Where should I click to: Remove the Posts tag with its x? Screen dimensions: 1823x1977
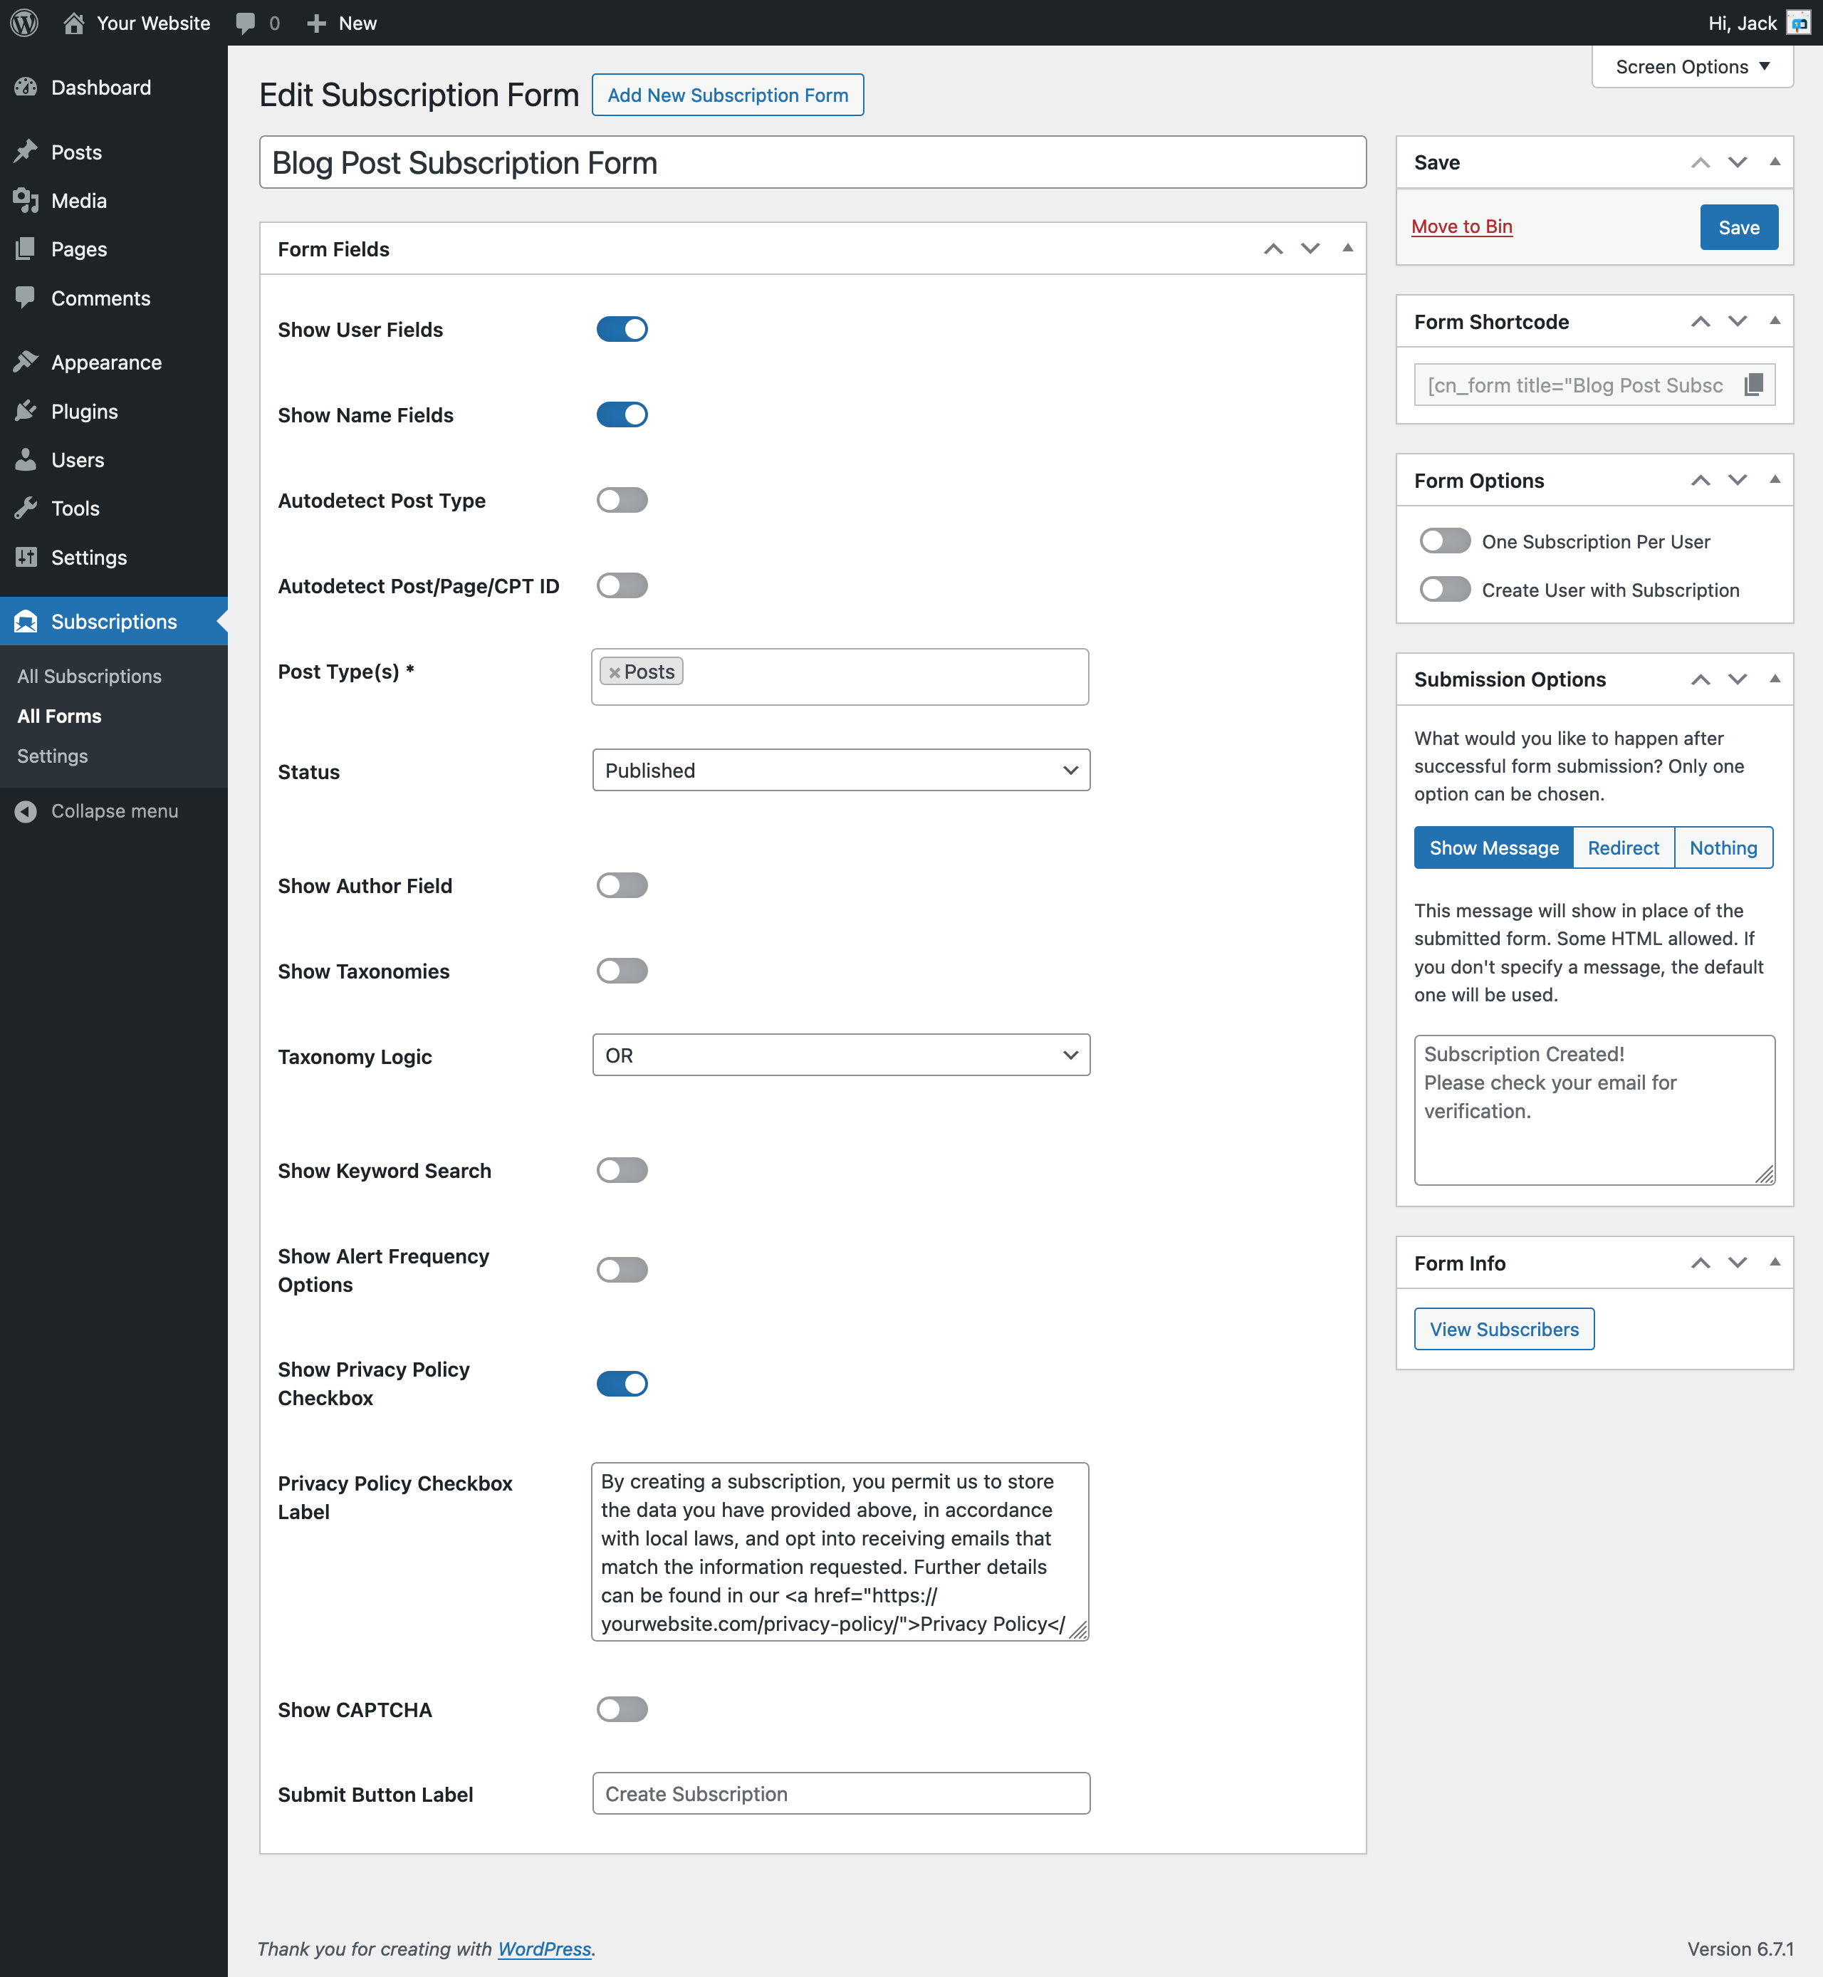click(x=615, y=673)
